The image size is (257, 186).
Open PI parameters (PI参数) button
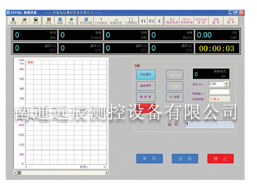(x=175, y=97)
